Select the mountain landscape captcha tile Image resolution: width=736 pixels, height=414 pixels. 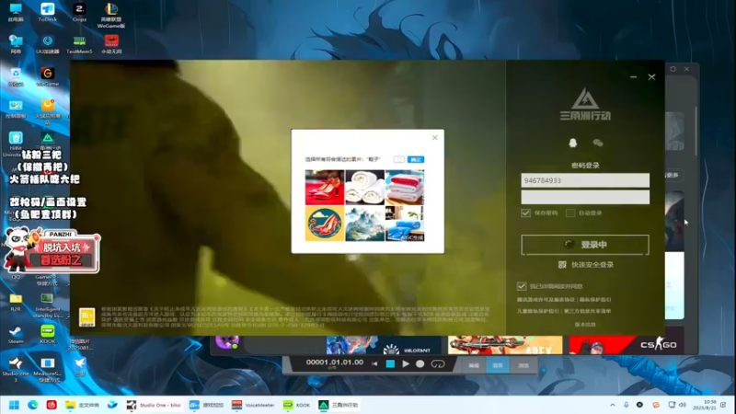click(x=364, y=224)
